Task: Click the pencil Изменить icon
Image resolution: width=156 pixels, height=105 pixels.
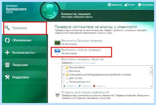Action: [x=79, y=86]
